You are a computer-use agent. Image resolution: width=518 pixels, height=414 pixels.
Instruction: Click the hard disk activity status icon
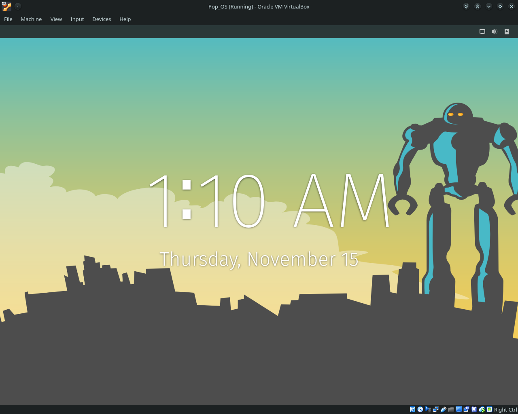(412, 409)
